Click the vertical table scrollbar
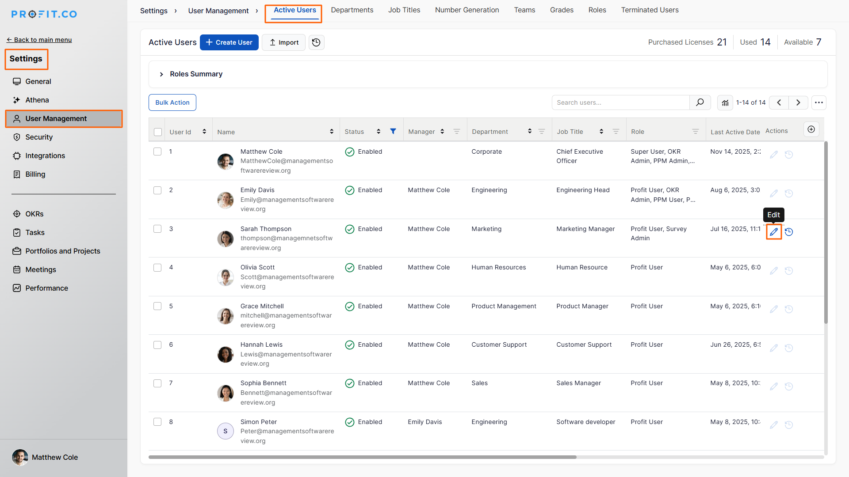The image size is (849, 477). (826, 233)
